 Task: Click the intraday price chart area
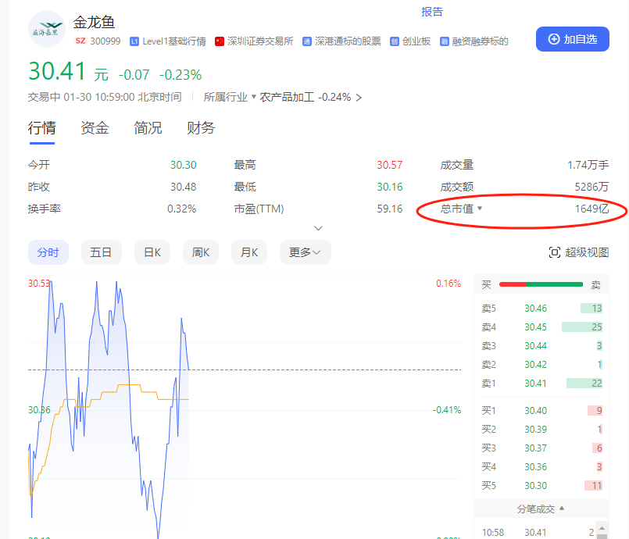click(245, 407)
